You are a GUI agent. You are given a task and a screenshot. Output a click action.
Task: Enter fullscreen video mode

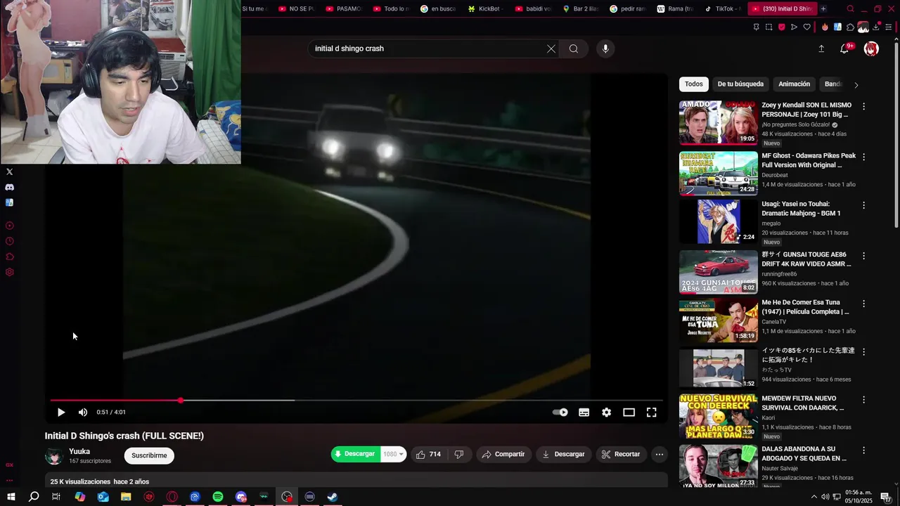pyautogui.click(x=652, y=413)
